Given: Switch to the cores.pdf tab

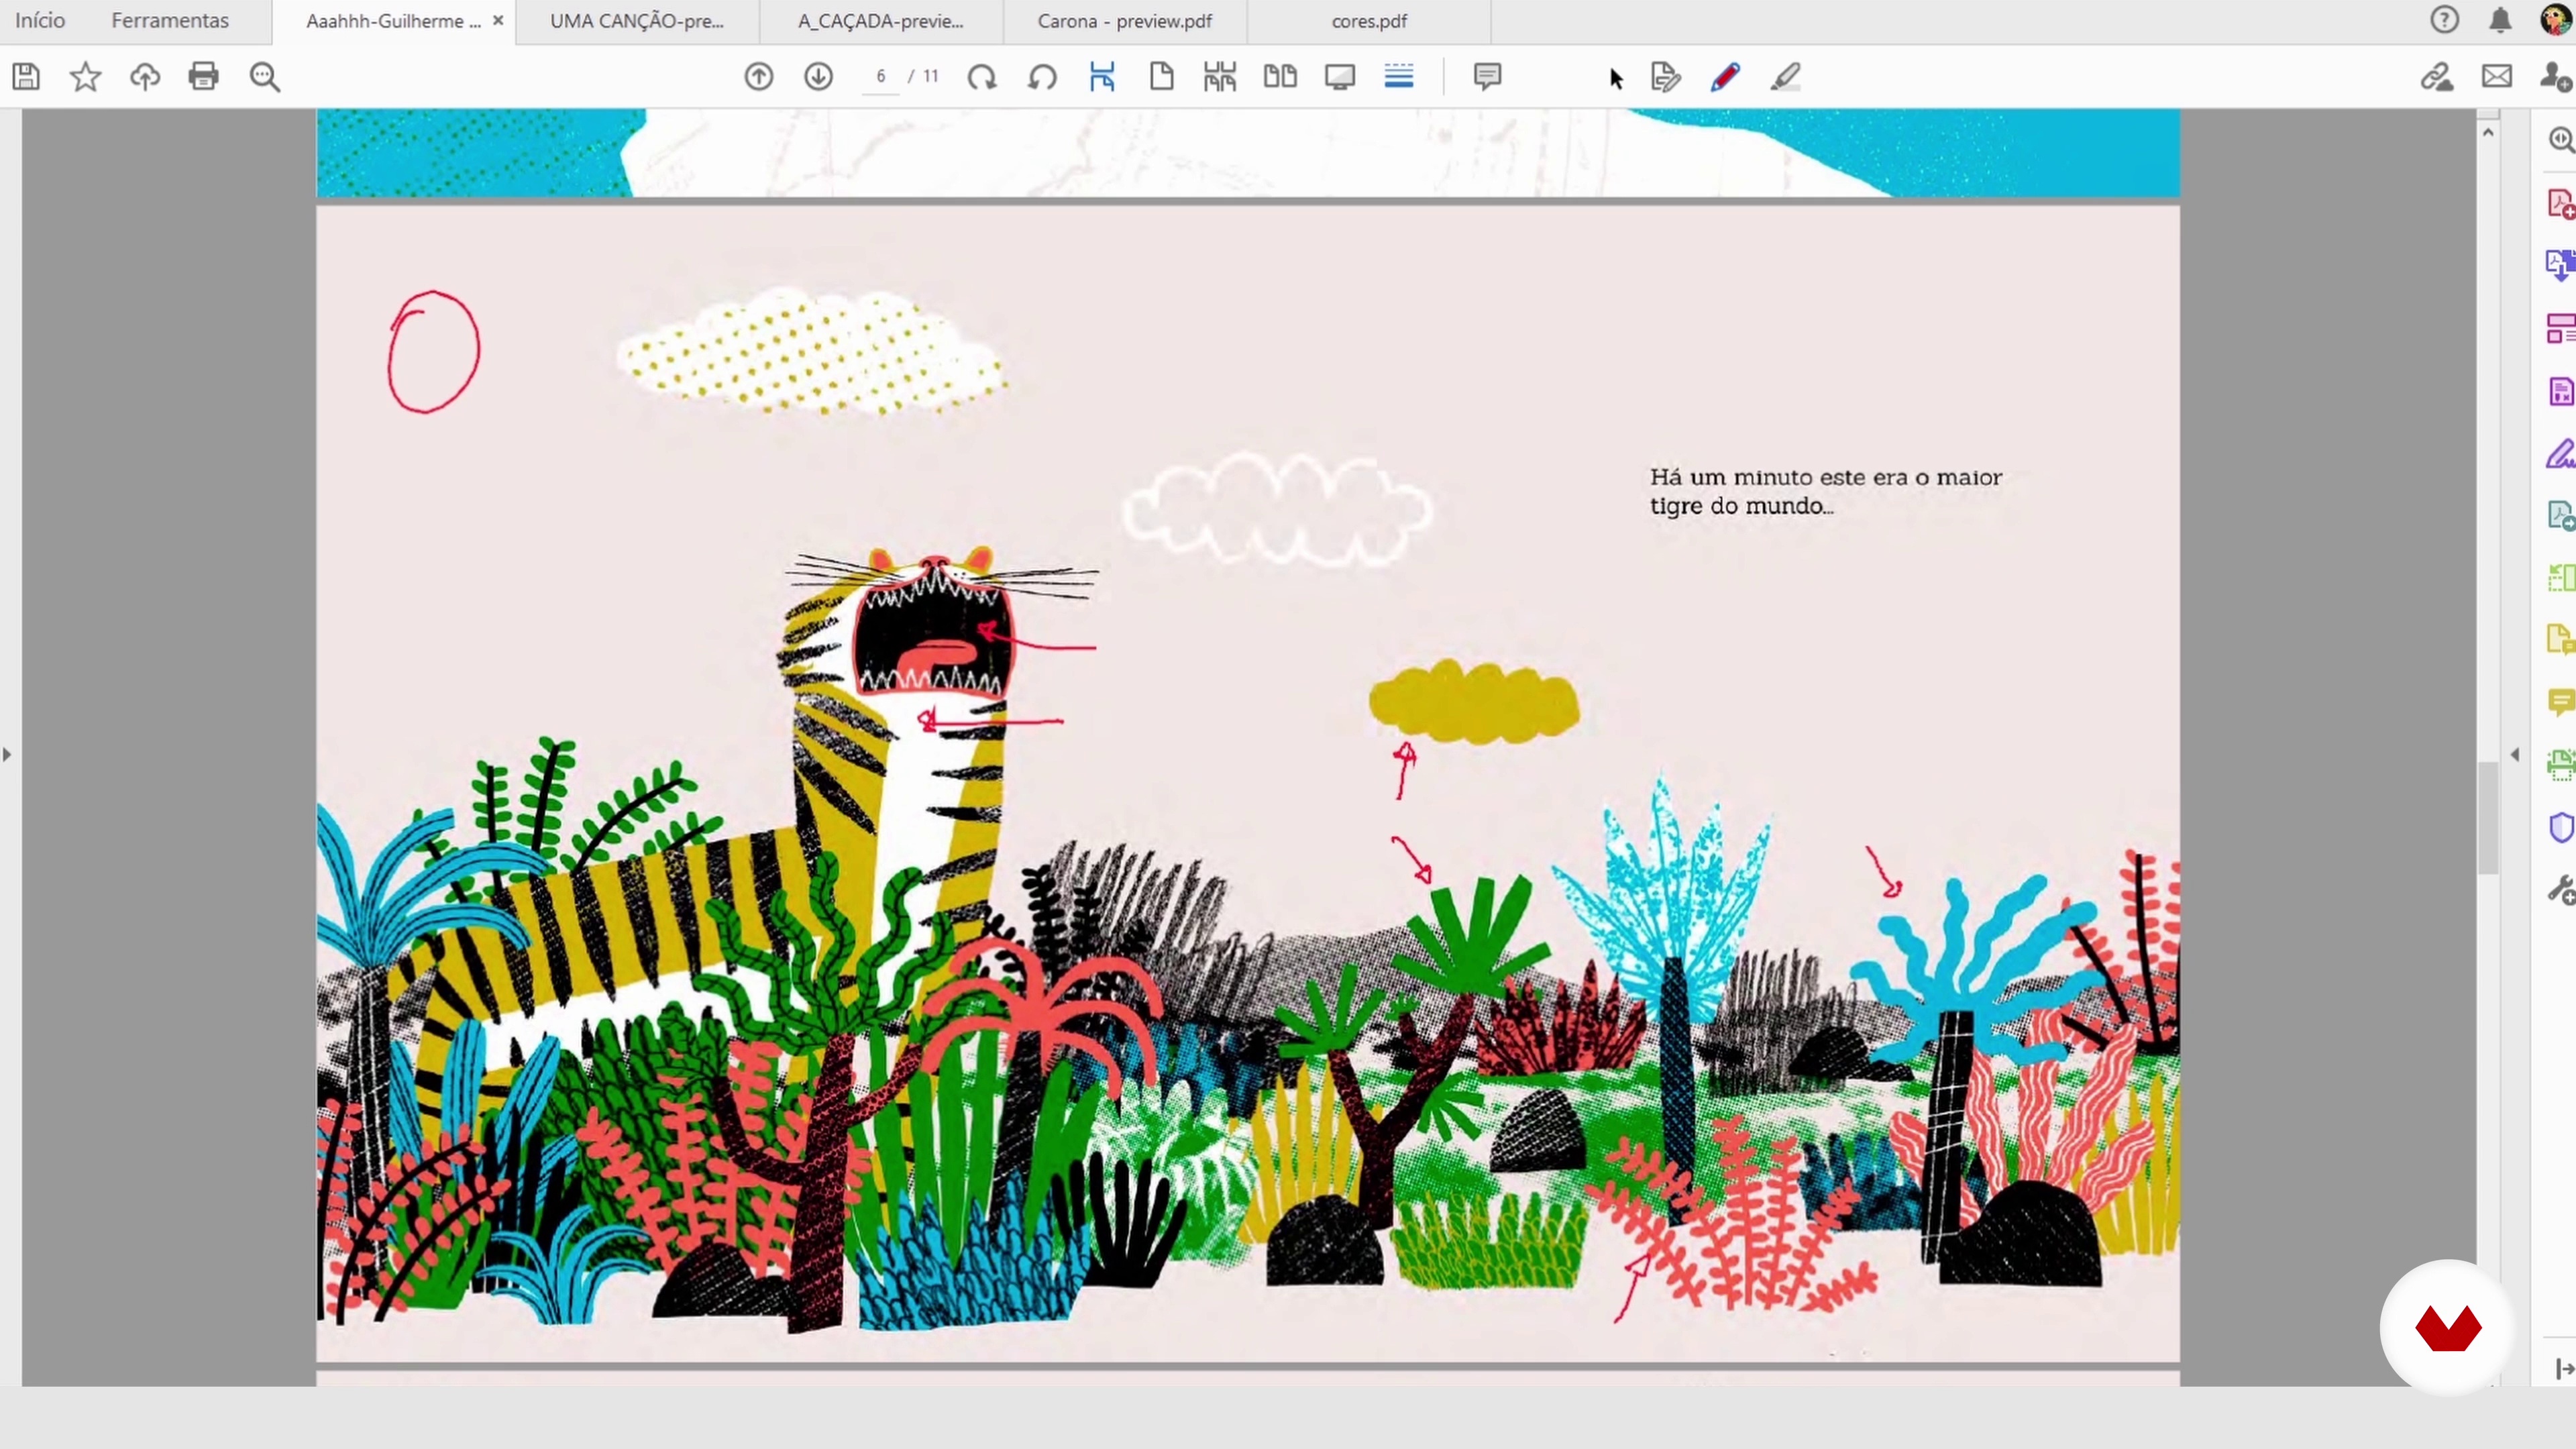Looking at the screenshot, I should click(1369, 21).
